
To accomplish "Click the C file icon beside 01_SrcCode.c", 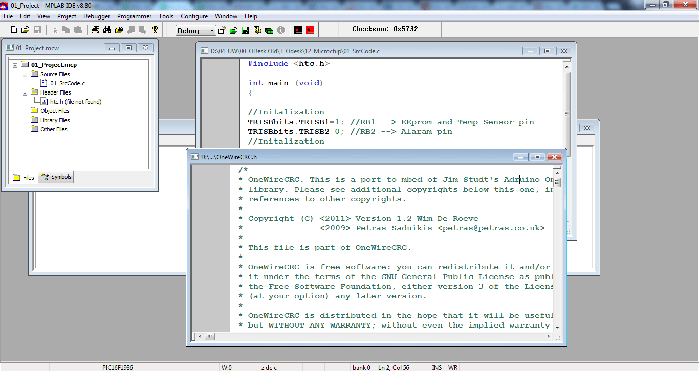I will coord(44,83).
